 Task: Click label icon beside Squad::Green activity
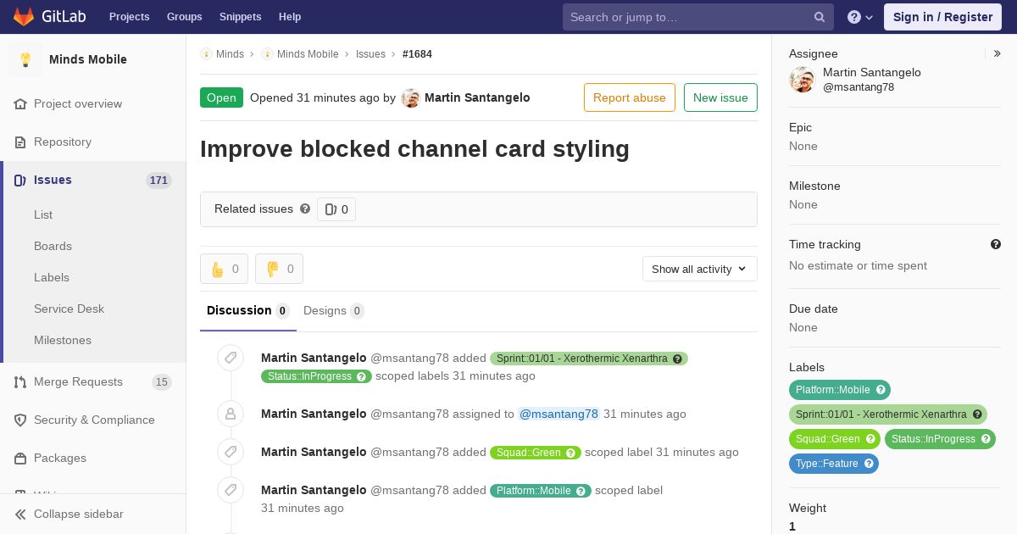tap(231, 452)
